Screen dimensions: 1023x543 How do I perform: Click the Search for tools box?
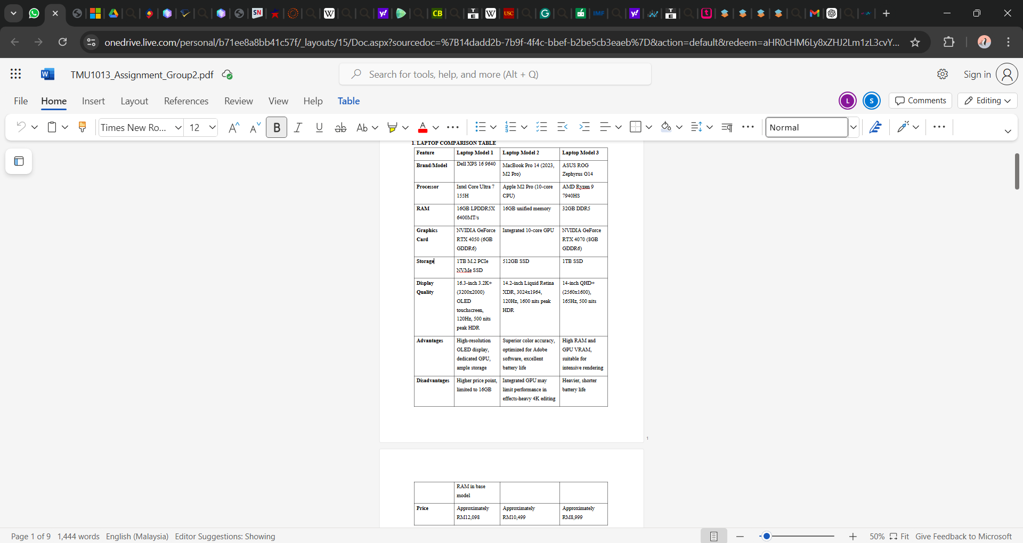[495, 74]
